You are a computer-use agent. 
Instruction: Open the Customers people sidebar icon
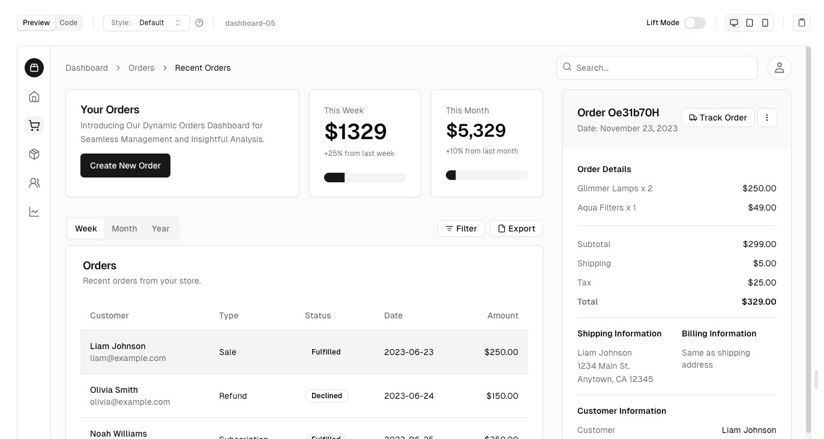point(34,183)
